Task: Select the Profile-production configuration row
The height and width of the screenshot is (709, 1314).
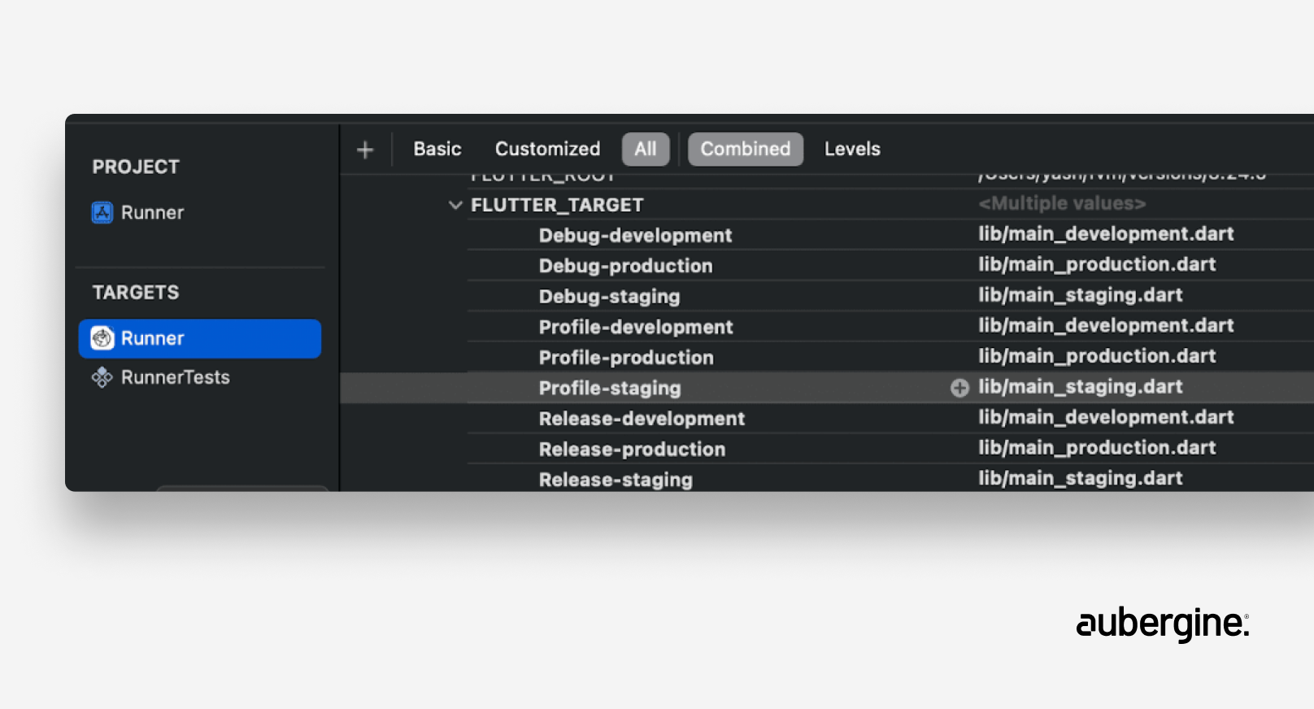Action: pos(626,358)
